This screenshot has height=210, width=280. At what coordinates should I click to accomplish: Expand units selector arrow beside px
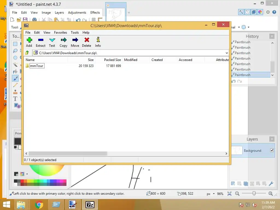click(x=214, y=194)
